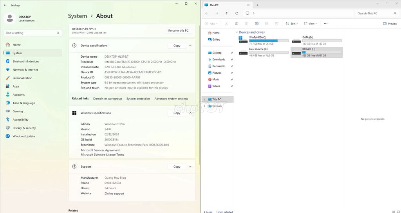Click the Online support website link
Image resolution: width=401 pixels, height=213 pixels.
click(114, 193)
